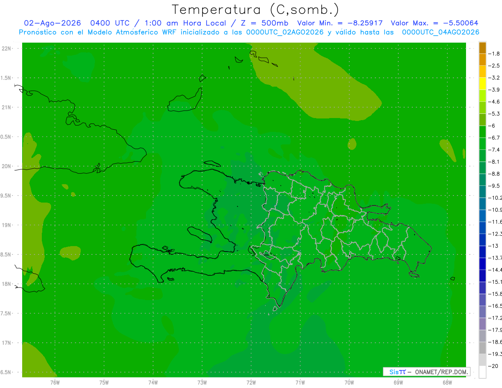Viewport: 502px width, 388px height.
Task: Click the "20N" latitude label
Action: 6,166
